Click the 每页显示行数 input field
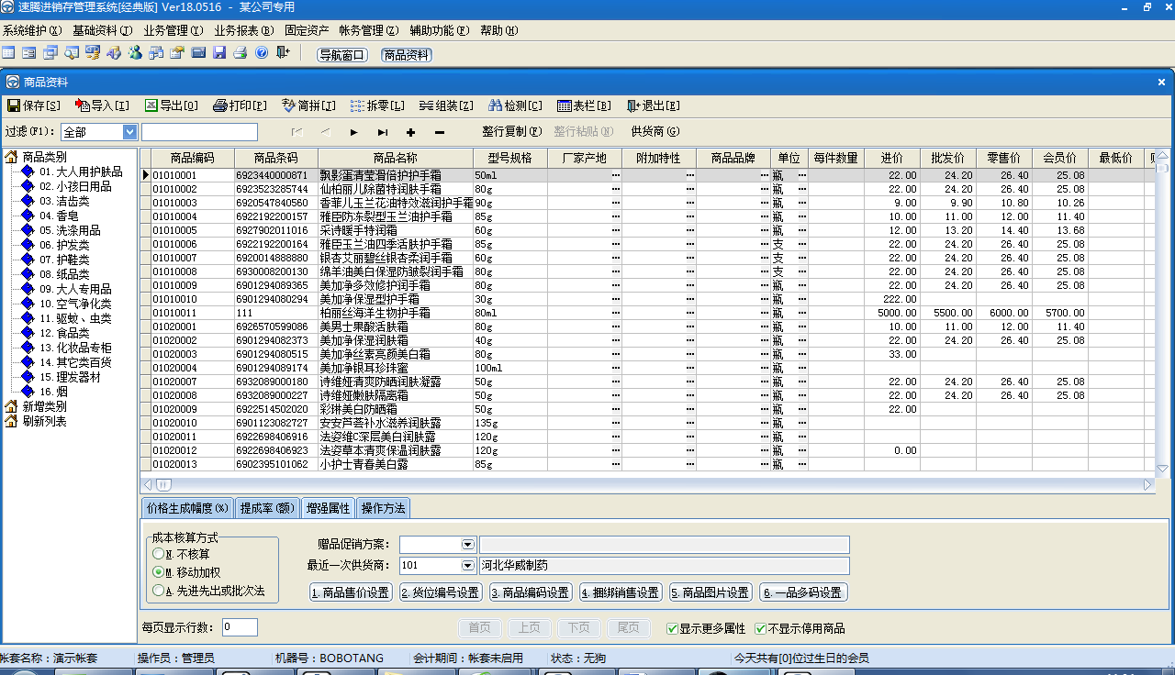This screenshot has height=675, width=1175. coord(240,627)
